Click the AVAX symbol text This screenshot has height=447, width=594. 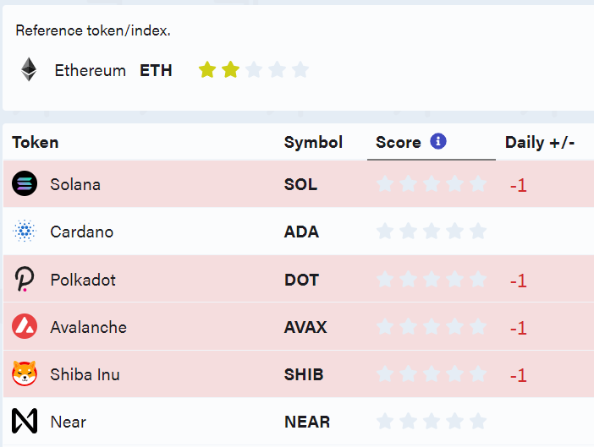pyautogui.click(x=305, y=327)
